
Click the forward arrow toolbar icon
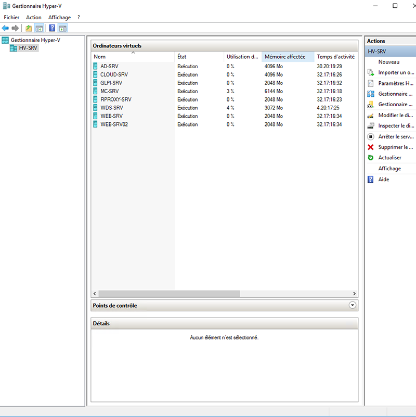click(x=15, y=28)
